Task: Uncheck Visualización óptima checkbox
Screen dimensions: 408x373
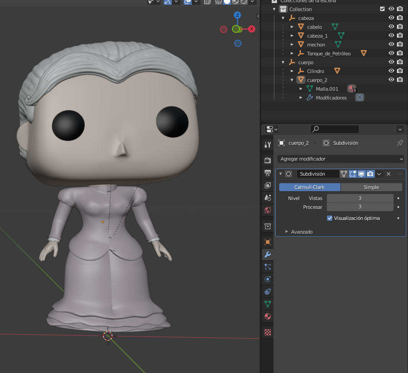Action: [x=329, y=218]
